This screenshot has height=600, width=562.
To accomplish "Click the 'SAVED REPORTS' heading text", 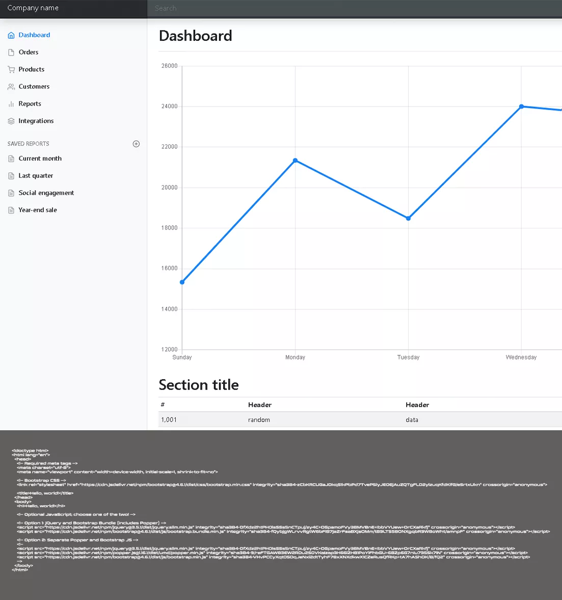I will tap(29, 144).
